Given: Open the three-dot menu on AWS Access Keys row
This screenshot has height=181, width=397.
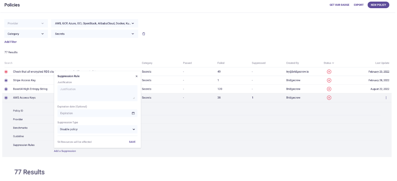Looking at the screenshot, I should (x=386, y=98).
